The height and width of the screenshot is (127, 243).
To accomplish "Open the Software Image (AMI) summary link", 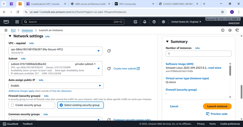I will pos(180,64).
